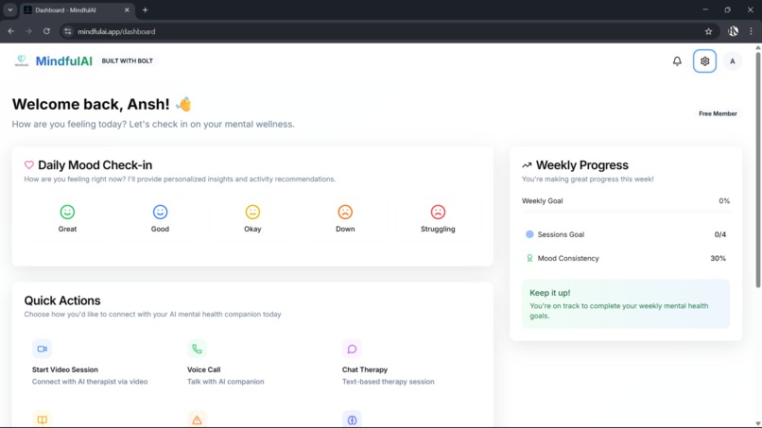Select the Okay mood face
The width and height of the screenshot is (762, 428).
click(252, 213)
